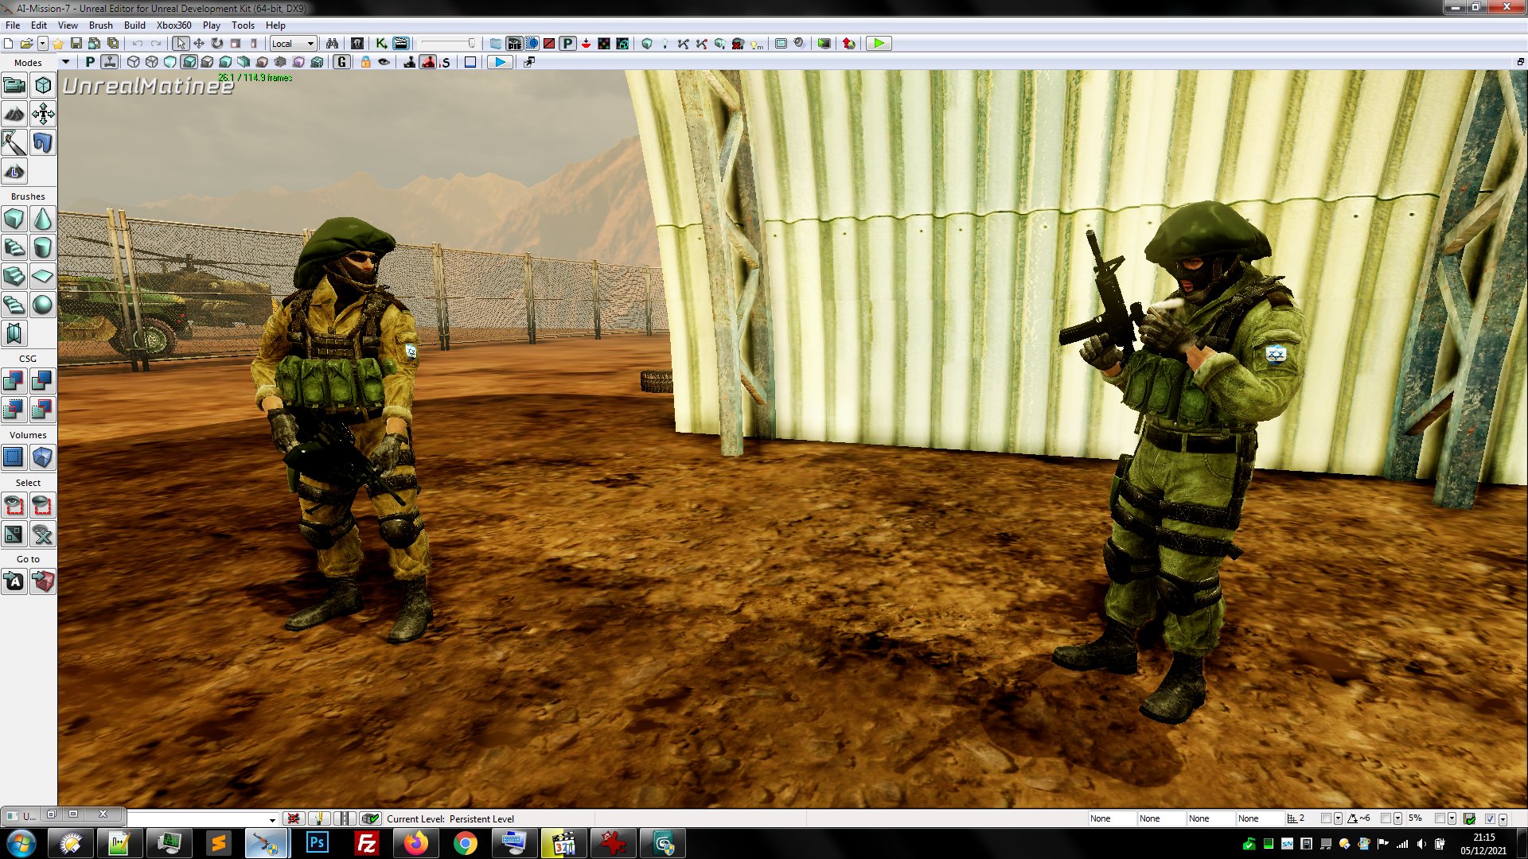Image resolution: width=1528 pixels, height=859 pixels.
Task: Open scale snap percentage dropdown
Action: (x=1452, y=818)
